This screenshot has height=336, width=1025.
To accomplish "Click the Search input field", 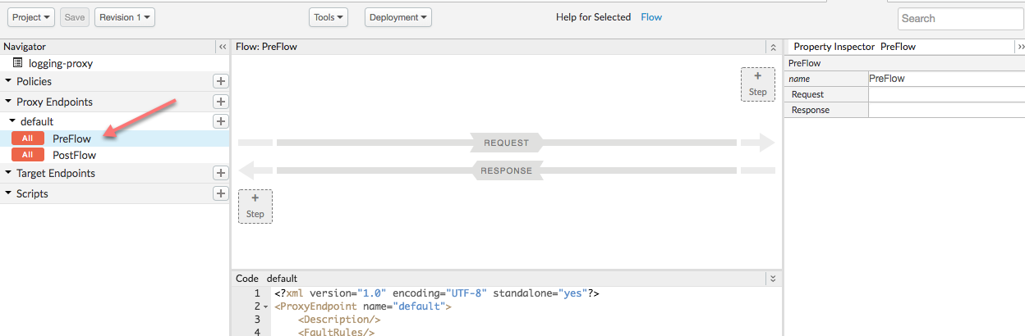I will 957,18.
